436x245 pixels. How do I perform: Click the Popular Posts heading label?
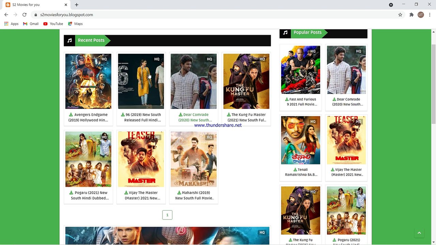pos(308,33)
